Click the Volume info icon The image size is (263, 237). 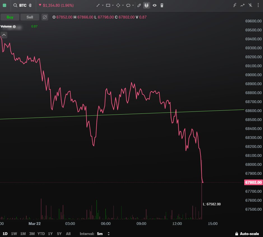click(x=14, y=27)
